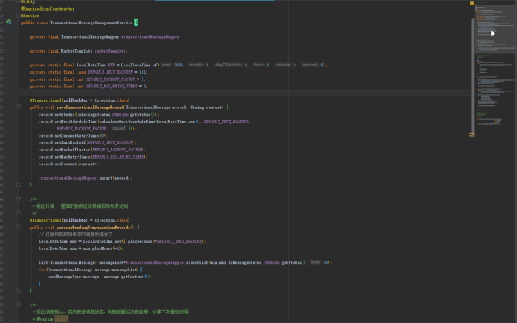Image resolution: width=517 pixels, height=323 pixels.
Task: Collapse the @Service annotation fold marker
Action: click(19, 15)
